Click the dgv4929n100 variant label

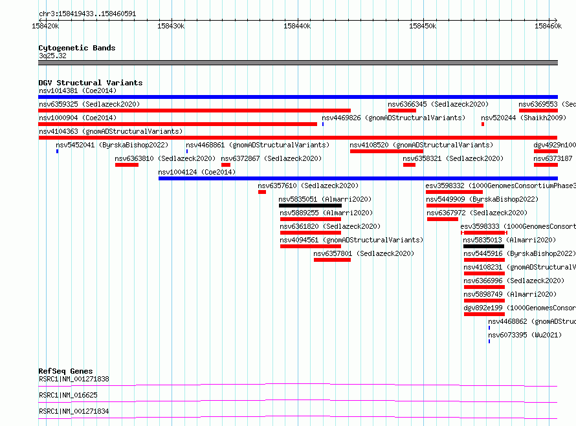(x=555, y=145)
